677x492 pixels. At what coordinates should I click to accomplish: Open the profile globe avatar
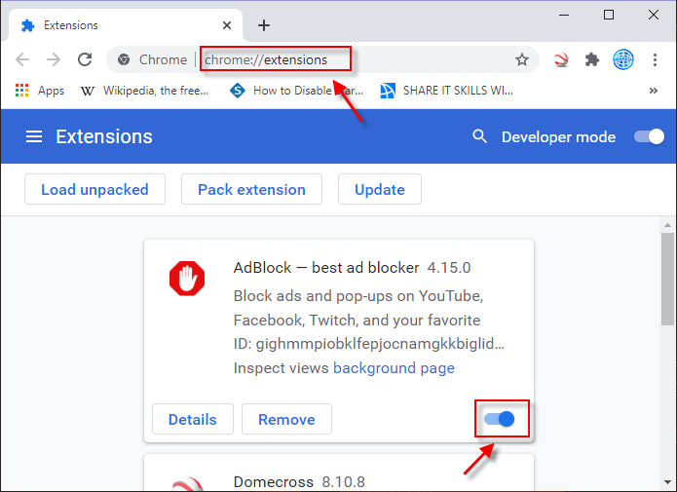click(x=623, y=59)
